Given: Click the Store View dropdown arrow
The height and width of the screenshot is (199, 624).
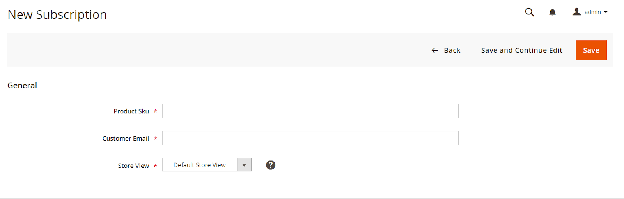Looking at the screenshot, I should [244, 165].
